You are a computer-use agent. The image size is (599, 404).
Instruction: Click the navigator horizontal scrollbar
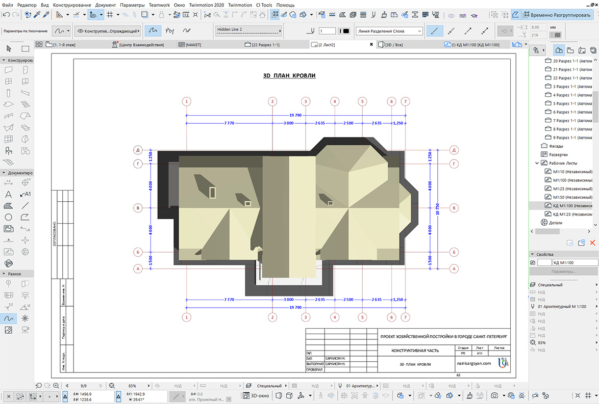[546, 231]
